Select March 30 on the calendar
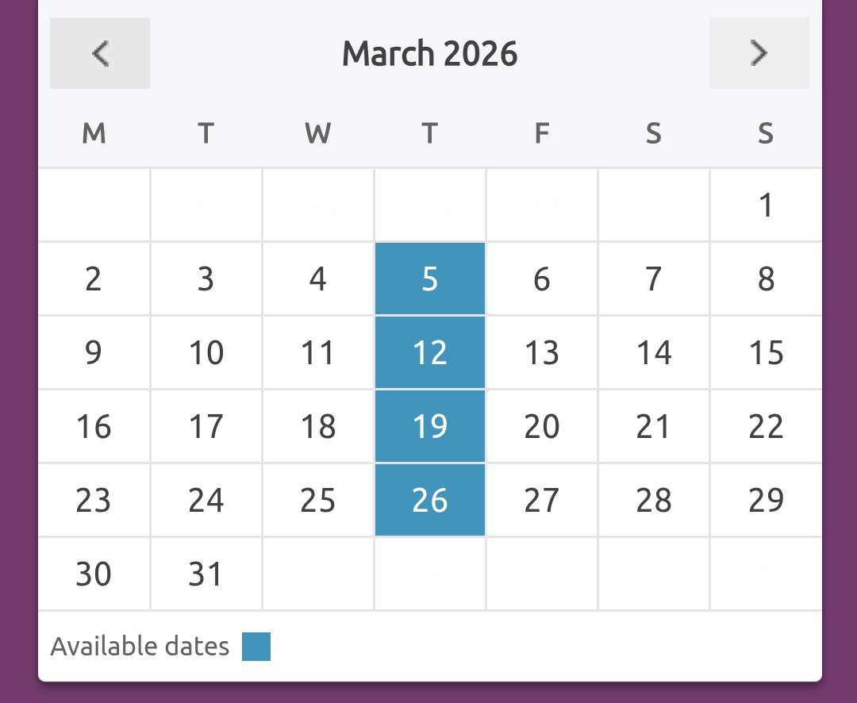Viewport: 857px width, 703px height. (94, 574)
